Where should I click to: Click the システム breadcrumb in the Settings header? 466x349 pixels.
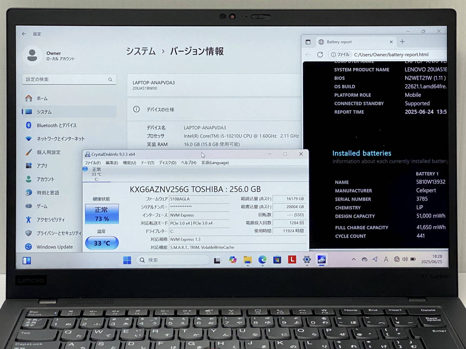coord(141,52)
